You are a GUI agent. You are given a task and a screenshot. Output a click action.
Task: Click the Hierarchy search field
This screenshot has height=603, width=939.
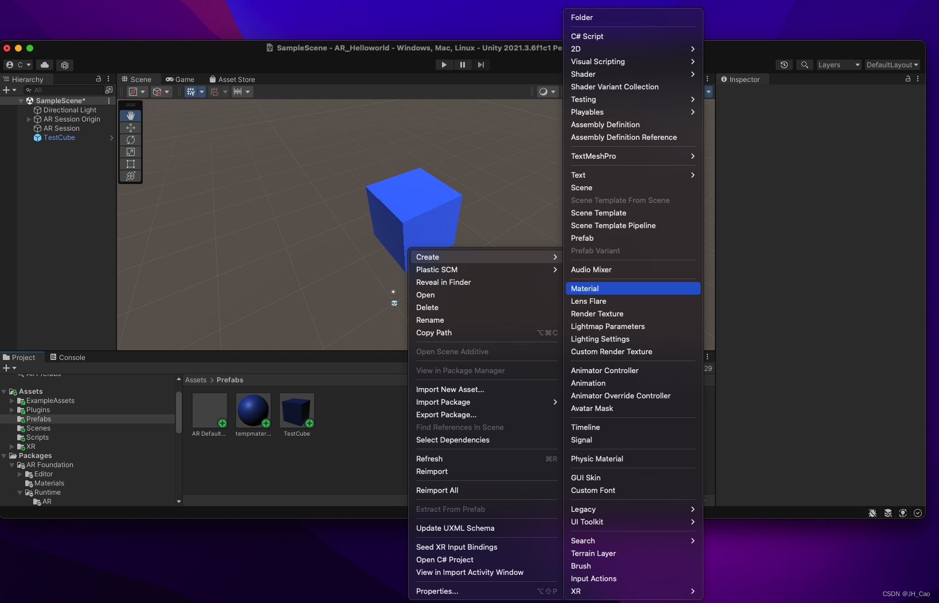63,90
